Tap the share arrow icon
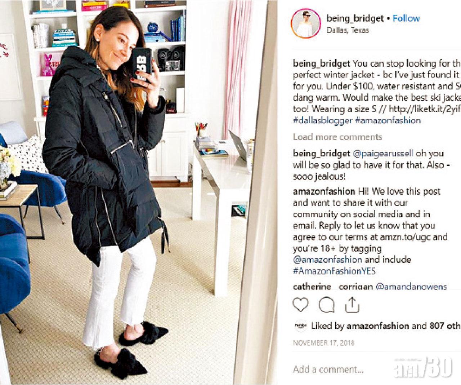The height and width of the screenshot is (385, 461). [x=352, y=305]
